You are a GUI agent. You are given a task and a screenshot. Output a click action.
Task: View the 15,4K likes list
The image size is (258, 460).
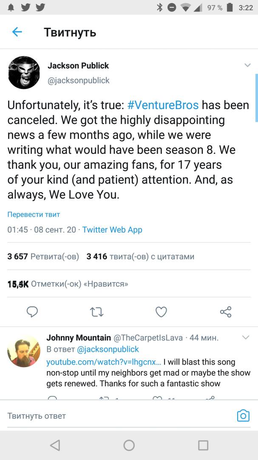point(68,284)
